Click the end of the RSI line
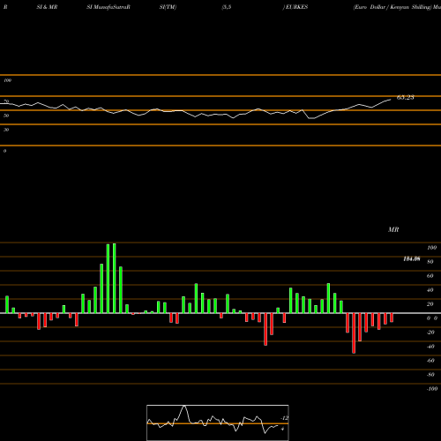This screenshot has height=441, width=441. [391, 100]
